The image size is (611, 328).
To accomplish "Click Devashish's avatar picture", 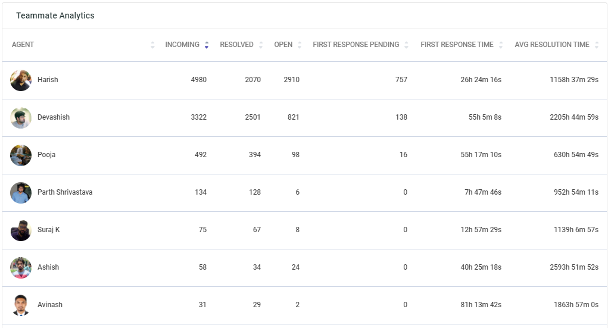I will pyautogui.click(x=21, y=118).
